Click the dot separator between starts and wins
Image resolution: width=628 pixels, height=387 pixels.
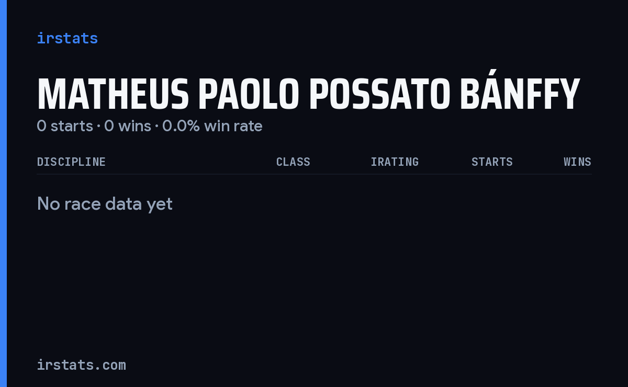tap(98, 127)
